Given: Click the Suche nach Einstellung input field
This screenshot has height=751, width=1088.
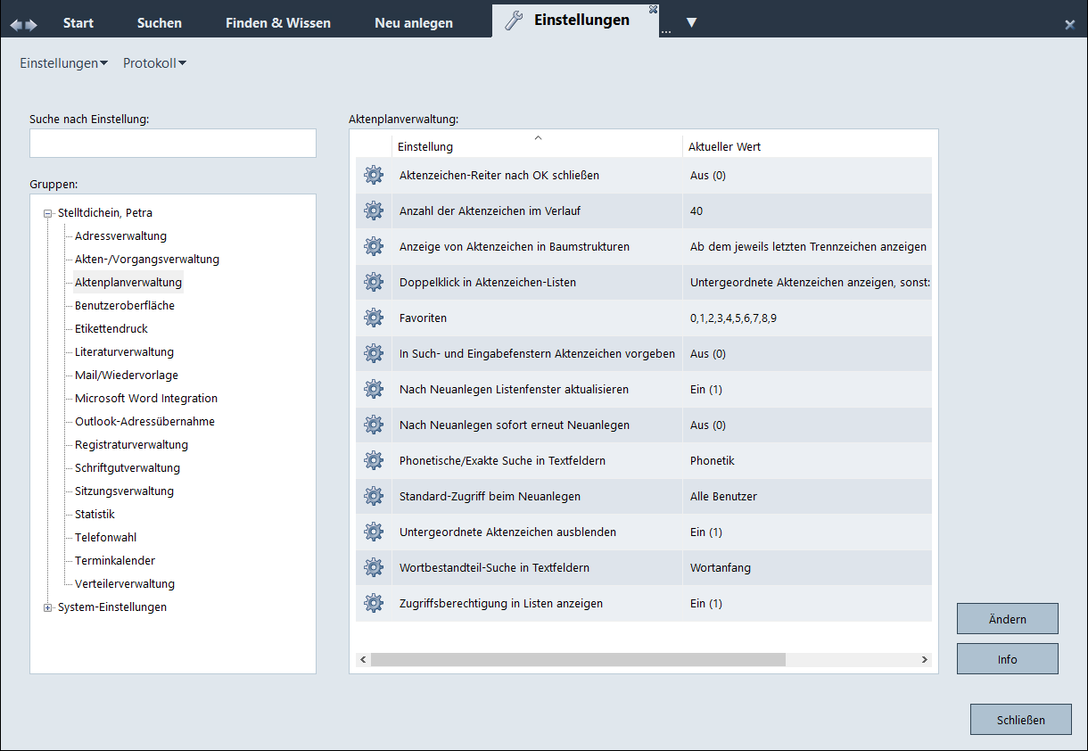Looking at the screenshot, I should (173, 144).
